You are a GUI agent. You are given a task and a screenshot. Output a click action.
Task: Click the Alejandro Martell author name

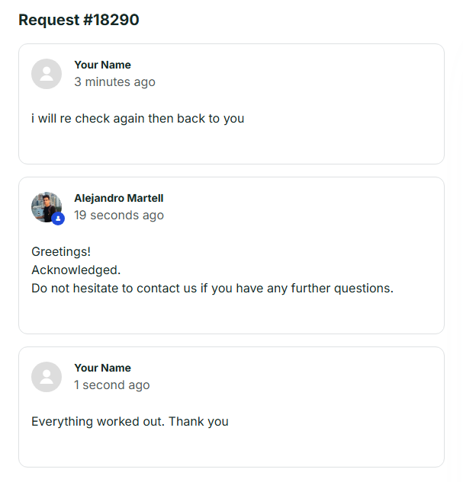(x=118, y=198)
